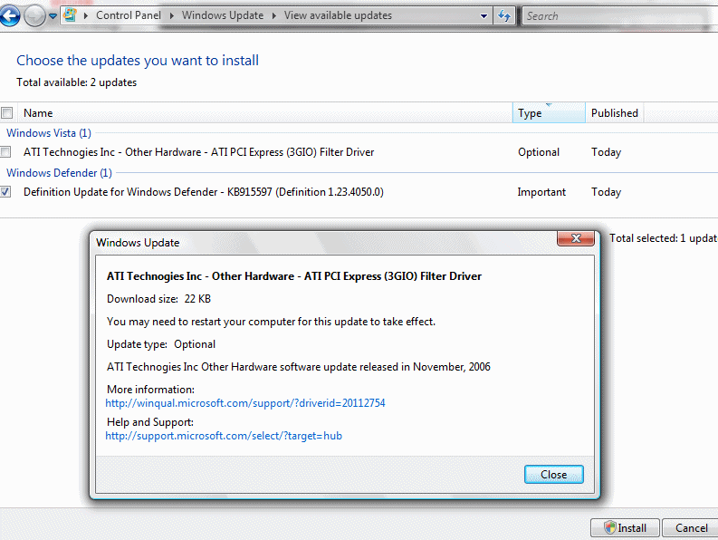Image resolution: width=718 pixels, height=540 pixels.
Task: Sort by the Published column header
Action: click(x=615, y=113)
